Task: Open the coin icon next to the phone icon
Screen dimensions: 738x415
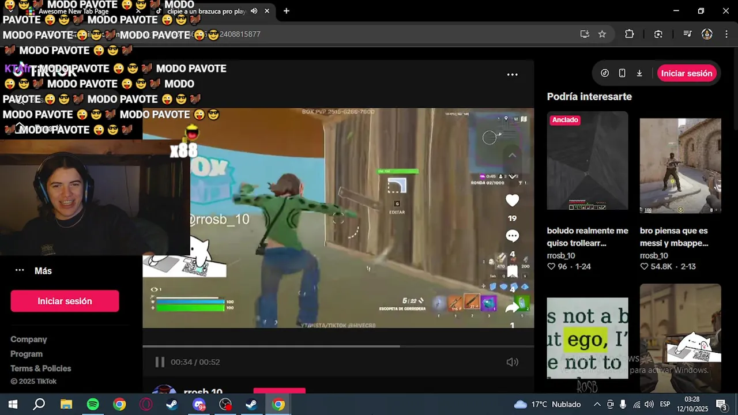Action: coord(605,73)
